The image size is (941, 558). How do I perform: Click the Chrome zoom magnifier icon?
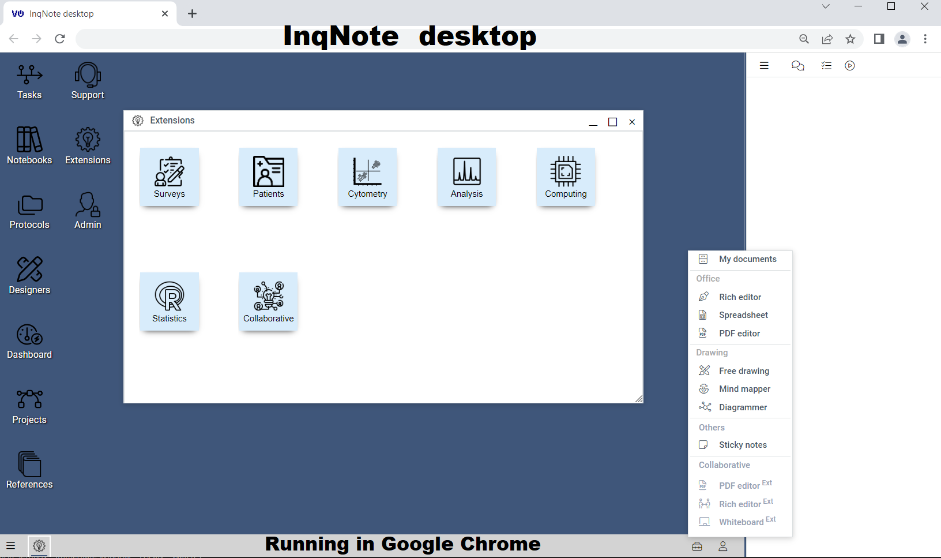[804, 39]
